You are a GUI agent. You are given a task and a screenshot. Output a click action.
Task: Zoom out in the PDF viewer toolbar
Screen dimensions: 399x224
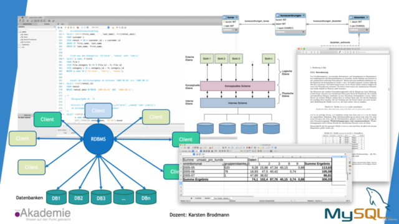point(306,52)
